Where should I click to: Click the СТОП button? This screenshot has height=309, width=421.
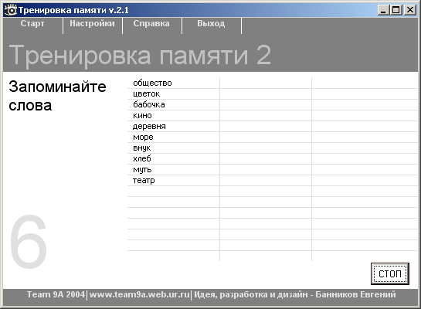pyautogui.click(x=390, y=273)
